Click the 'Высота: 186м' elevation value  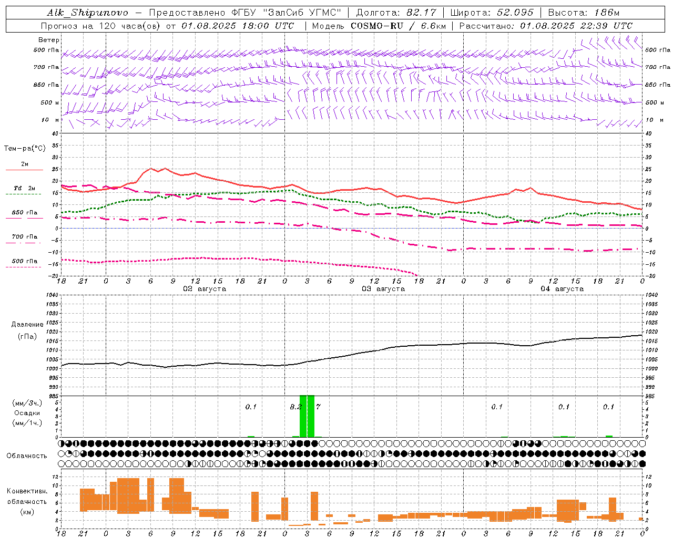click(x=584, y=13)
